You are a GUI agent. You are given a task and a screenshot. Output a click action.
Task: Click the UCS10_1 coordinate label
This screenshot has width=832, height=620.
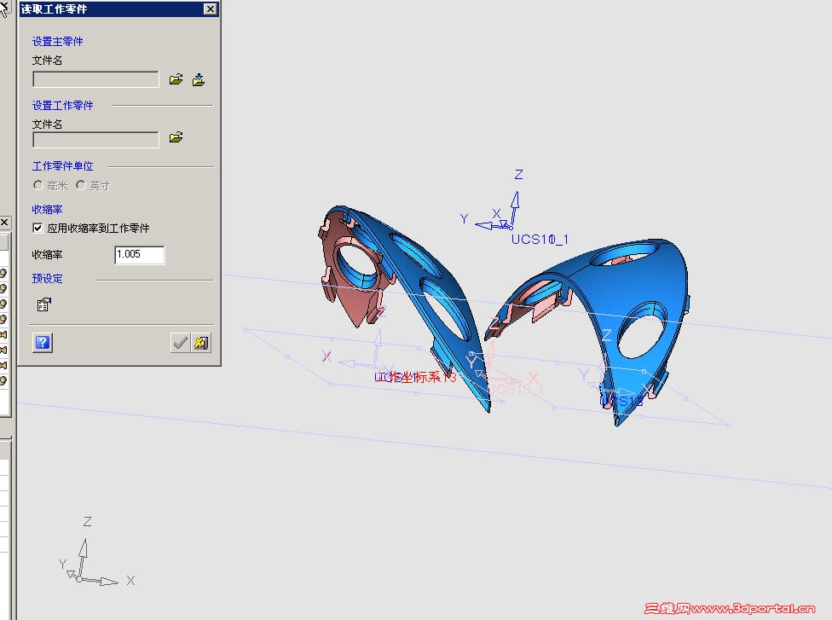540,240
